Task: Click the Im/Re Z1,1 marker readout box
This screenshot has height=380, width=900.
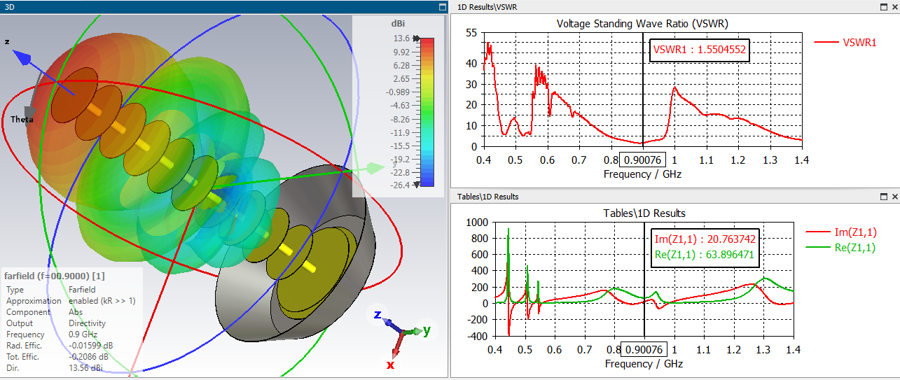Action: pyautogui.click(x=702, y=247)
